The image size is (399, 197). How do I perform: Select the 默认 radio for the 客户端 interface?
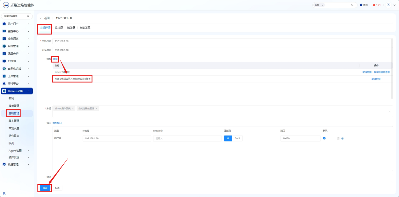pos(324,138)
